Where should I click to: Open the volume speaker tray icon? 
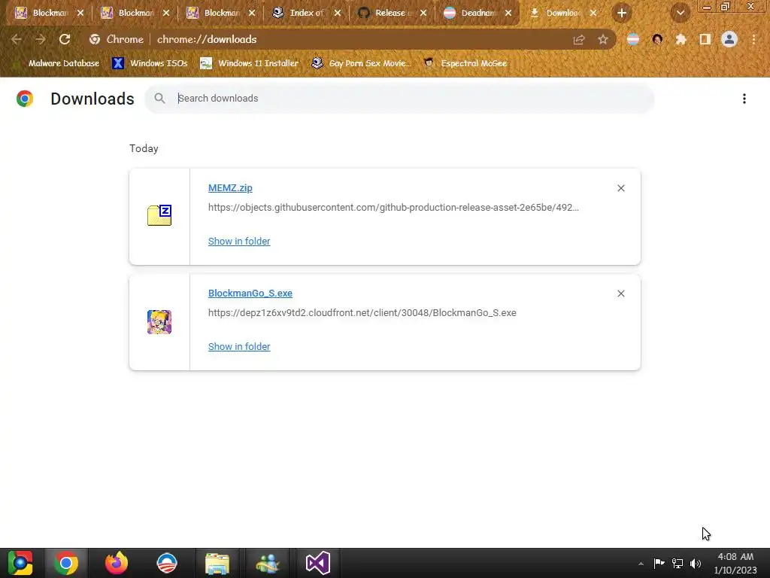click(696, 563)
